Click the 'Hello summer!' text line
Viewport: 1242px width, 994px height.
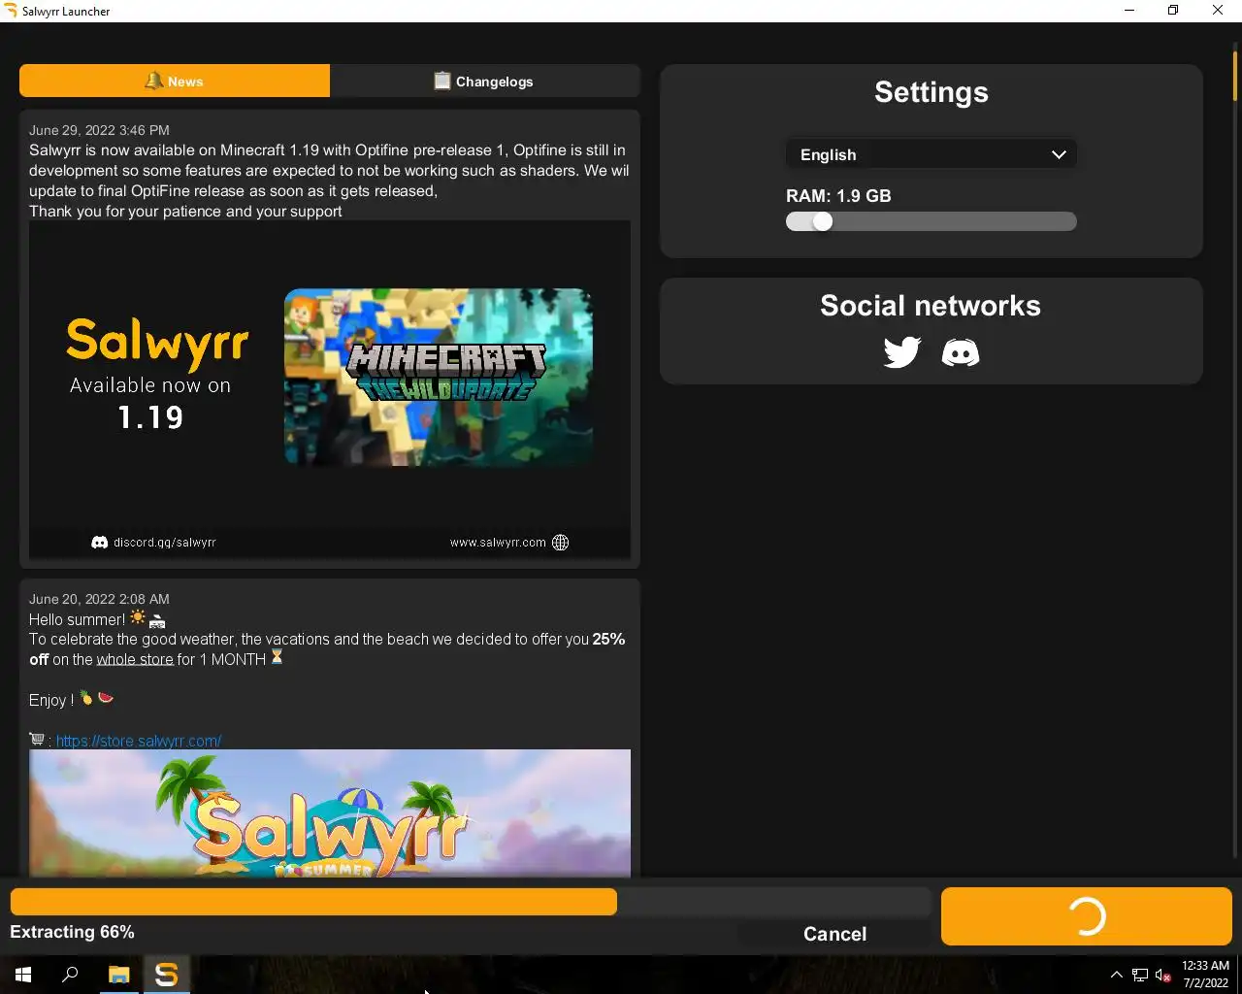77,619
